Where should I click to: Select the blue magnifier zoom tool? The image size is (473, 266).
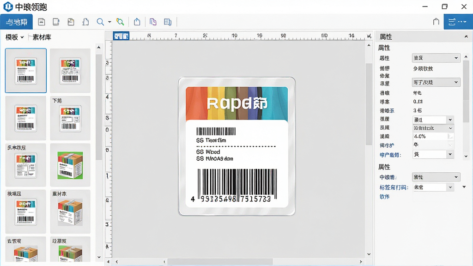[100, 22]
